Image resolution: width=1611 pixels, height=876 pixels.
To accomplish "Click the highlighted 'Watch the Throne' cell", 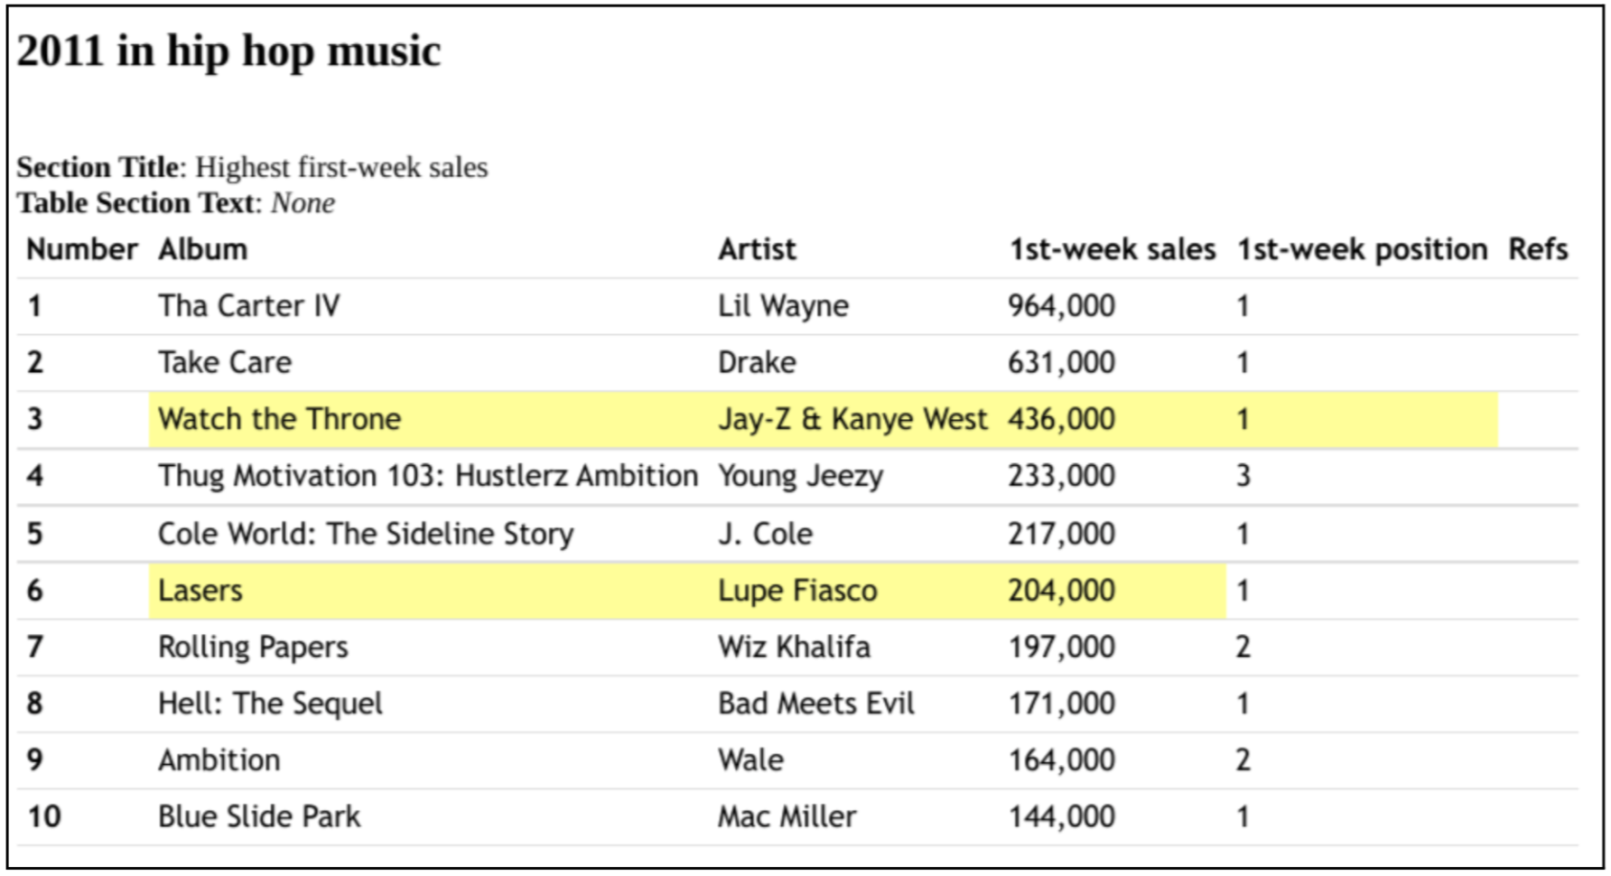I will [279, 420].
